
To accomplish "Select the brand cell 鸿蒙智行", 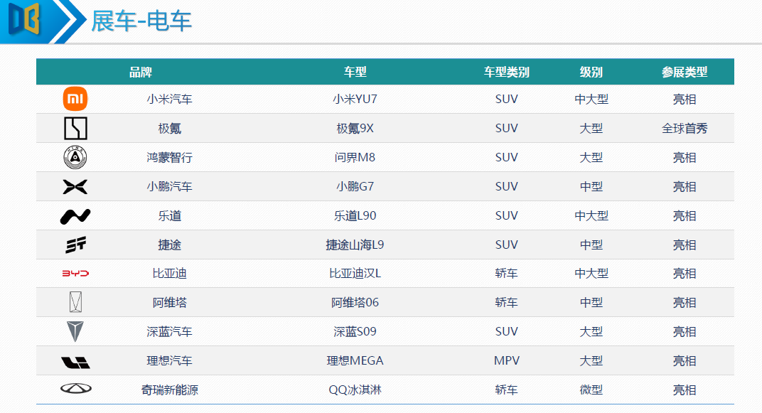I will (170, 157).
